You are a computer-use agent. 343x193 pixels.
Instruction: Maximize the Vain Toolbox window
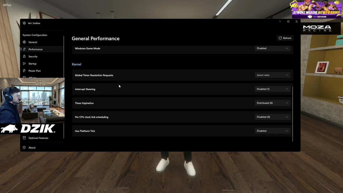click(288, 21)
